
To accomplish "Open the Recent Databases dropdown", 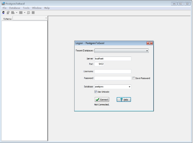I will pyautogui.click(x=147, y=51).
